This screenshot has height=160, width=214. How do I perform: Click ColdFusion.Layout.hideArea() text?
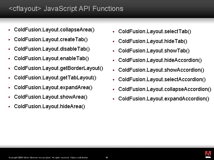point(49,107)
